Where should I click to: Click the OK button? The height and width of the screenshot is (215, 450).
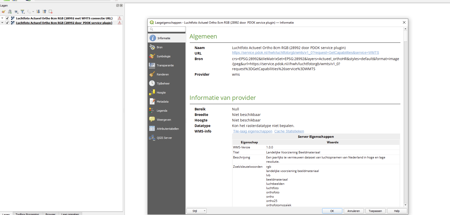(332, 211)
